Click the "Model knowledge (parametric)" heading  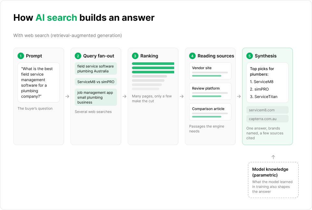tap(270, 172)
